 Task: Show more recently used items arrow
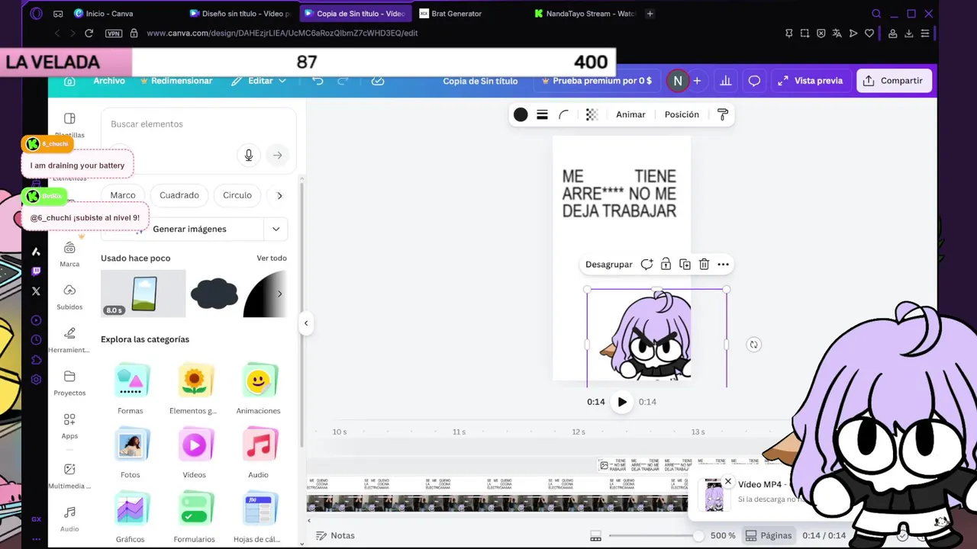(279, 294)
